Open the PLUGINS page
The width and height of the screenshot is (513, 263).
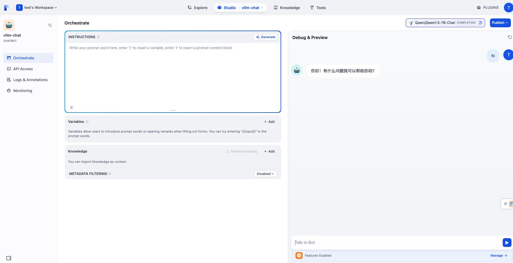(488, 8)
